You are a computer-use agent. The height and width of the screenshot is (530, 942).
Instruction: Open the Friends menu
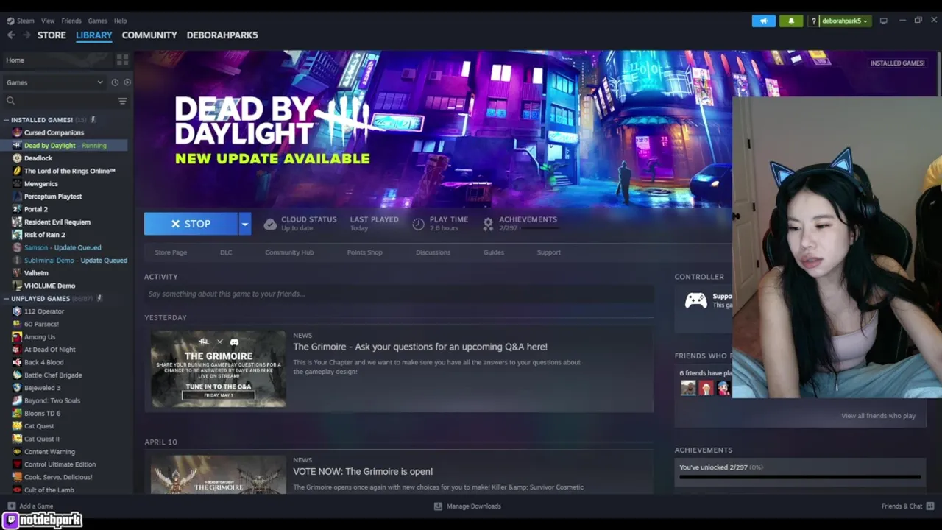pos(71,21)
